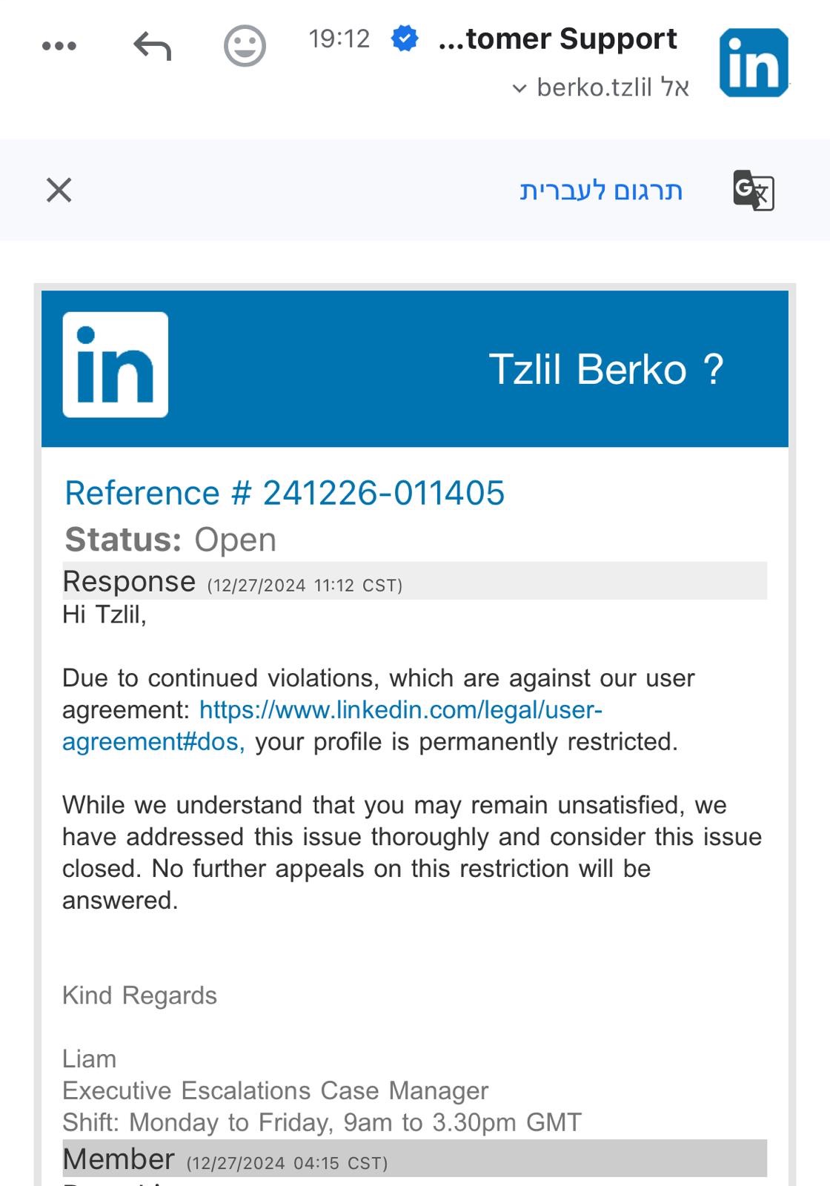The width and height of the screenshot is (830, 1186).
Task: Click the Google Translate icon
Action: tap(753, 191)
